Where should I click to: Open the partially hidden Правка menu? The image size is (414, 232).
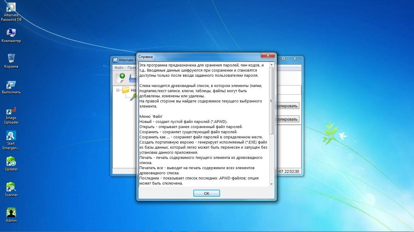pyautogui.click(x=132, y=68)
